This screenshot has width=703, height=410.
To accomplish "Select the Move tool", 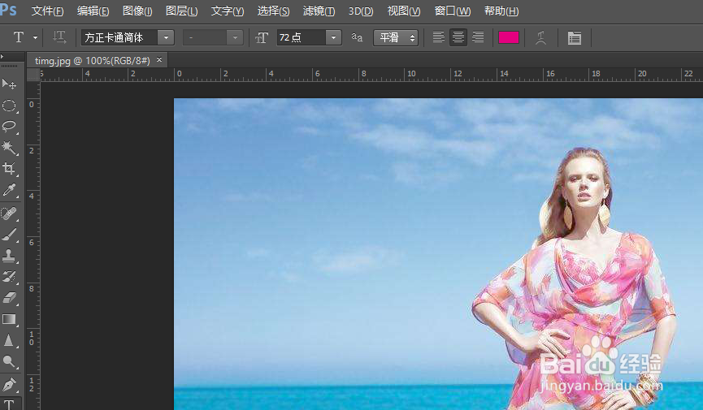I will point(9,84).
